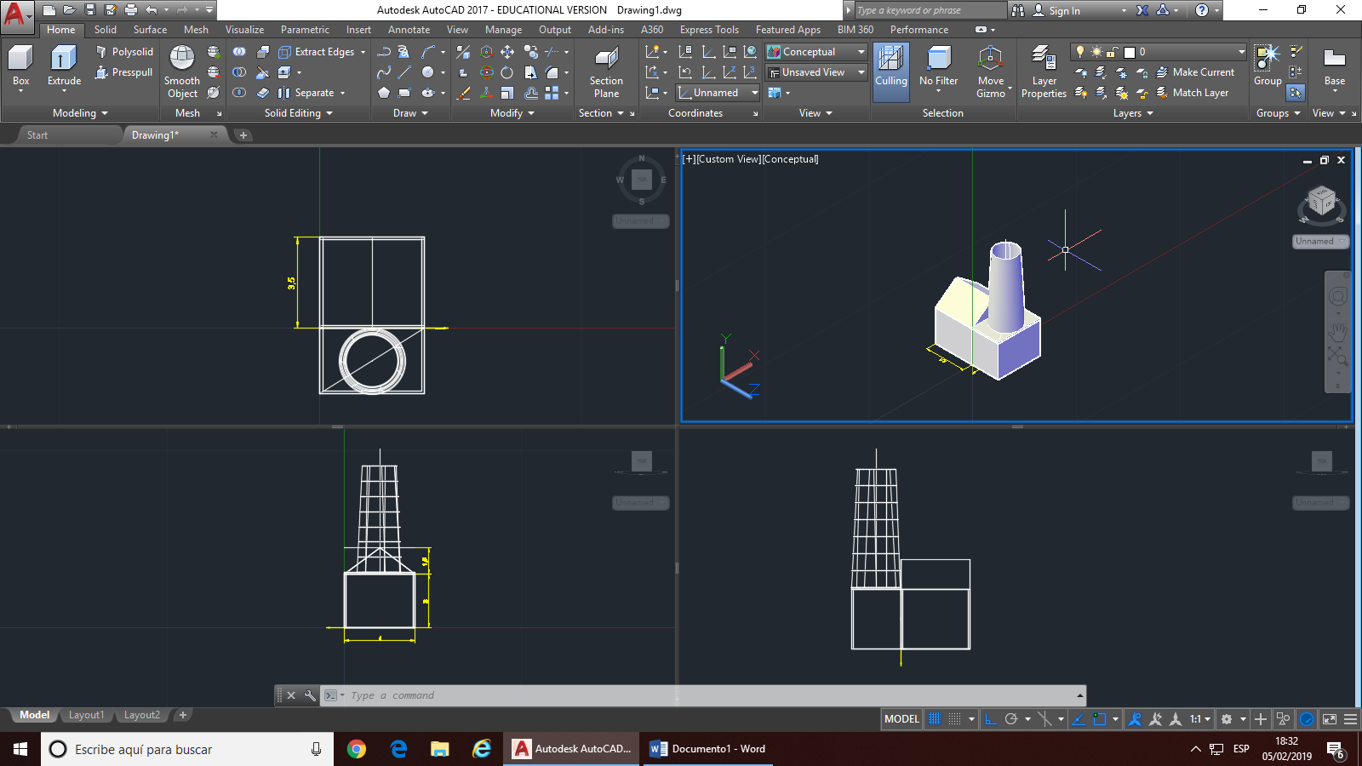Image resolution: width=1362 pixels, height=766 pixels.
Task: Open the Visualize ribbon tab
Action: pos(244,30)
